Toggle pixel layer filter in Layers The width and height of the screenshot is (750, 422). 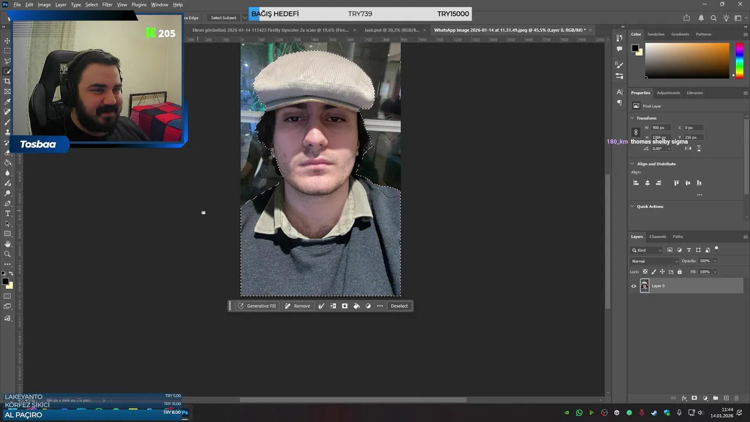pos(670,250)
